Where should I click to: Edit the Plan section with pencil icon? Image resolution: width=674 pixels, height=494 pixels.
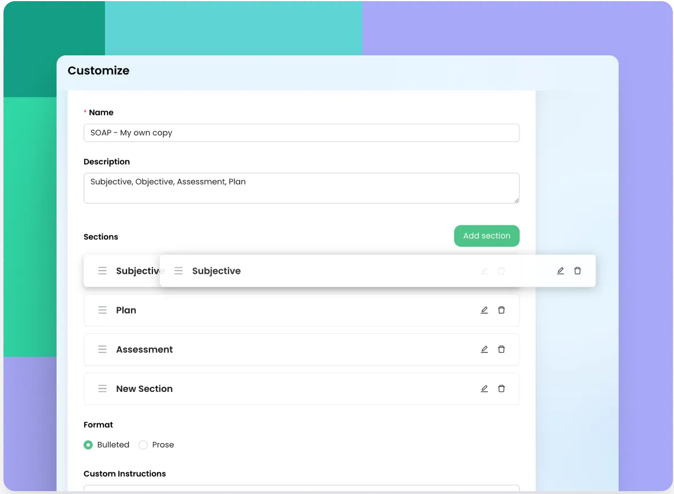[484, 310]
